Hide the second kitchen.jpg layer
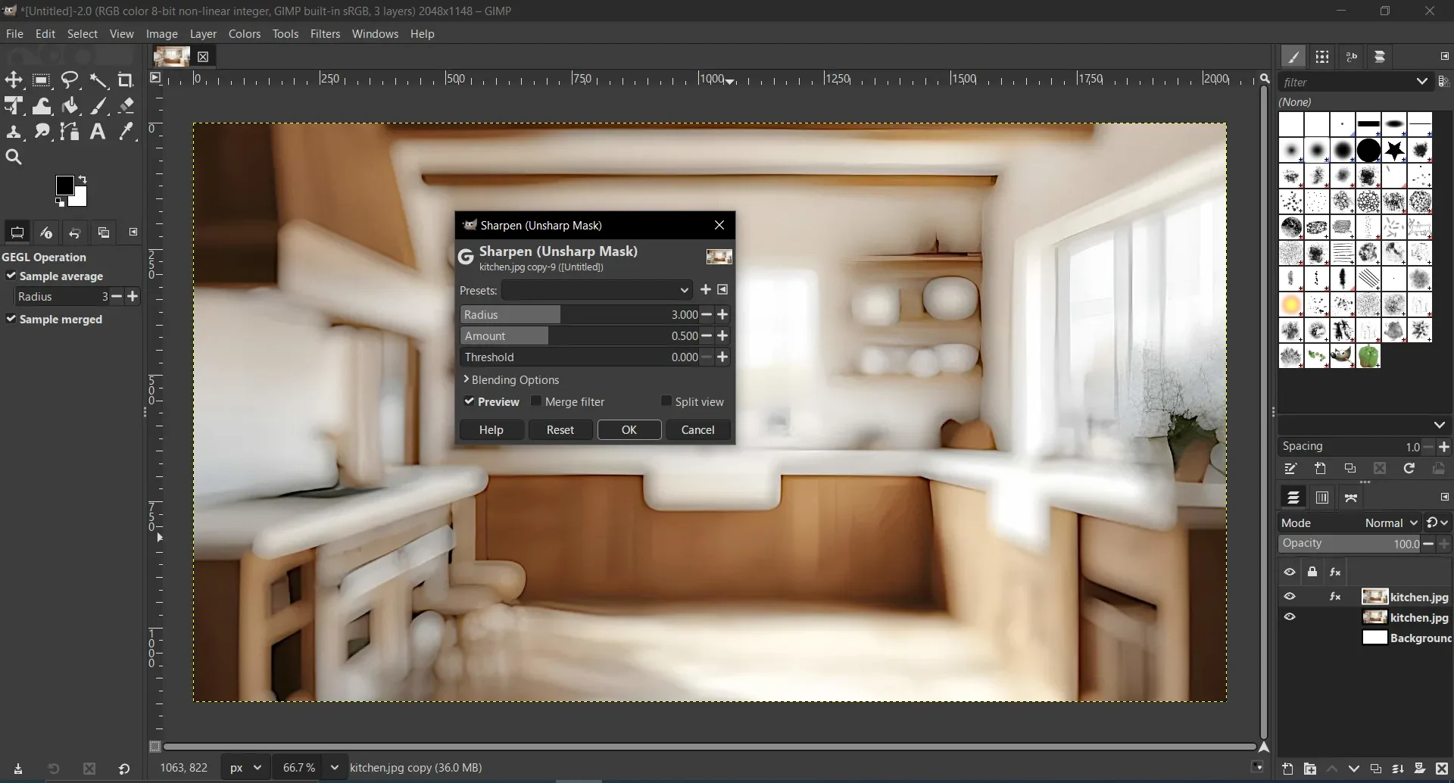 click(x=1290, y=617)
